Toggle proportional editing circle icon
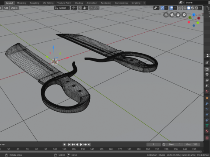 click(91, 8)
